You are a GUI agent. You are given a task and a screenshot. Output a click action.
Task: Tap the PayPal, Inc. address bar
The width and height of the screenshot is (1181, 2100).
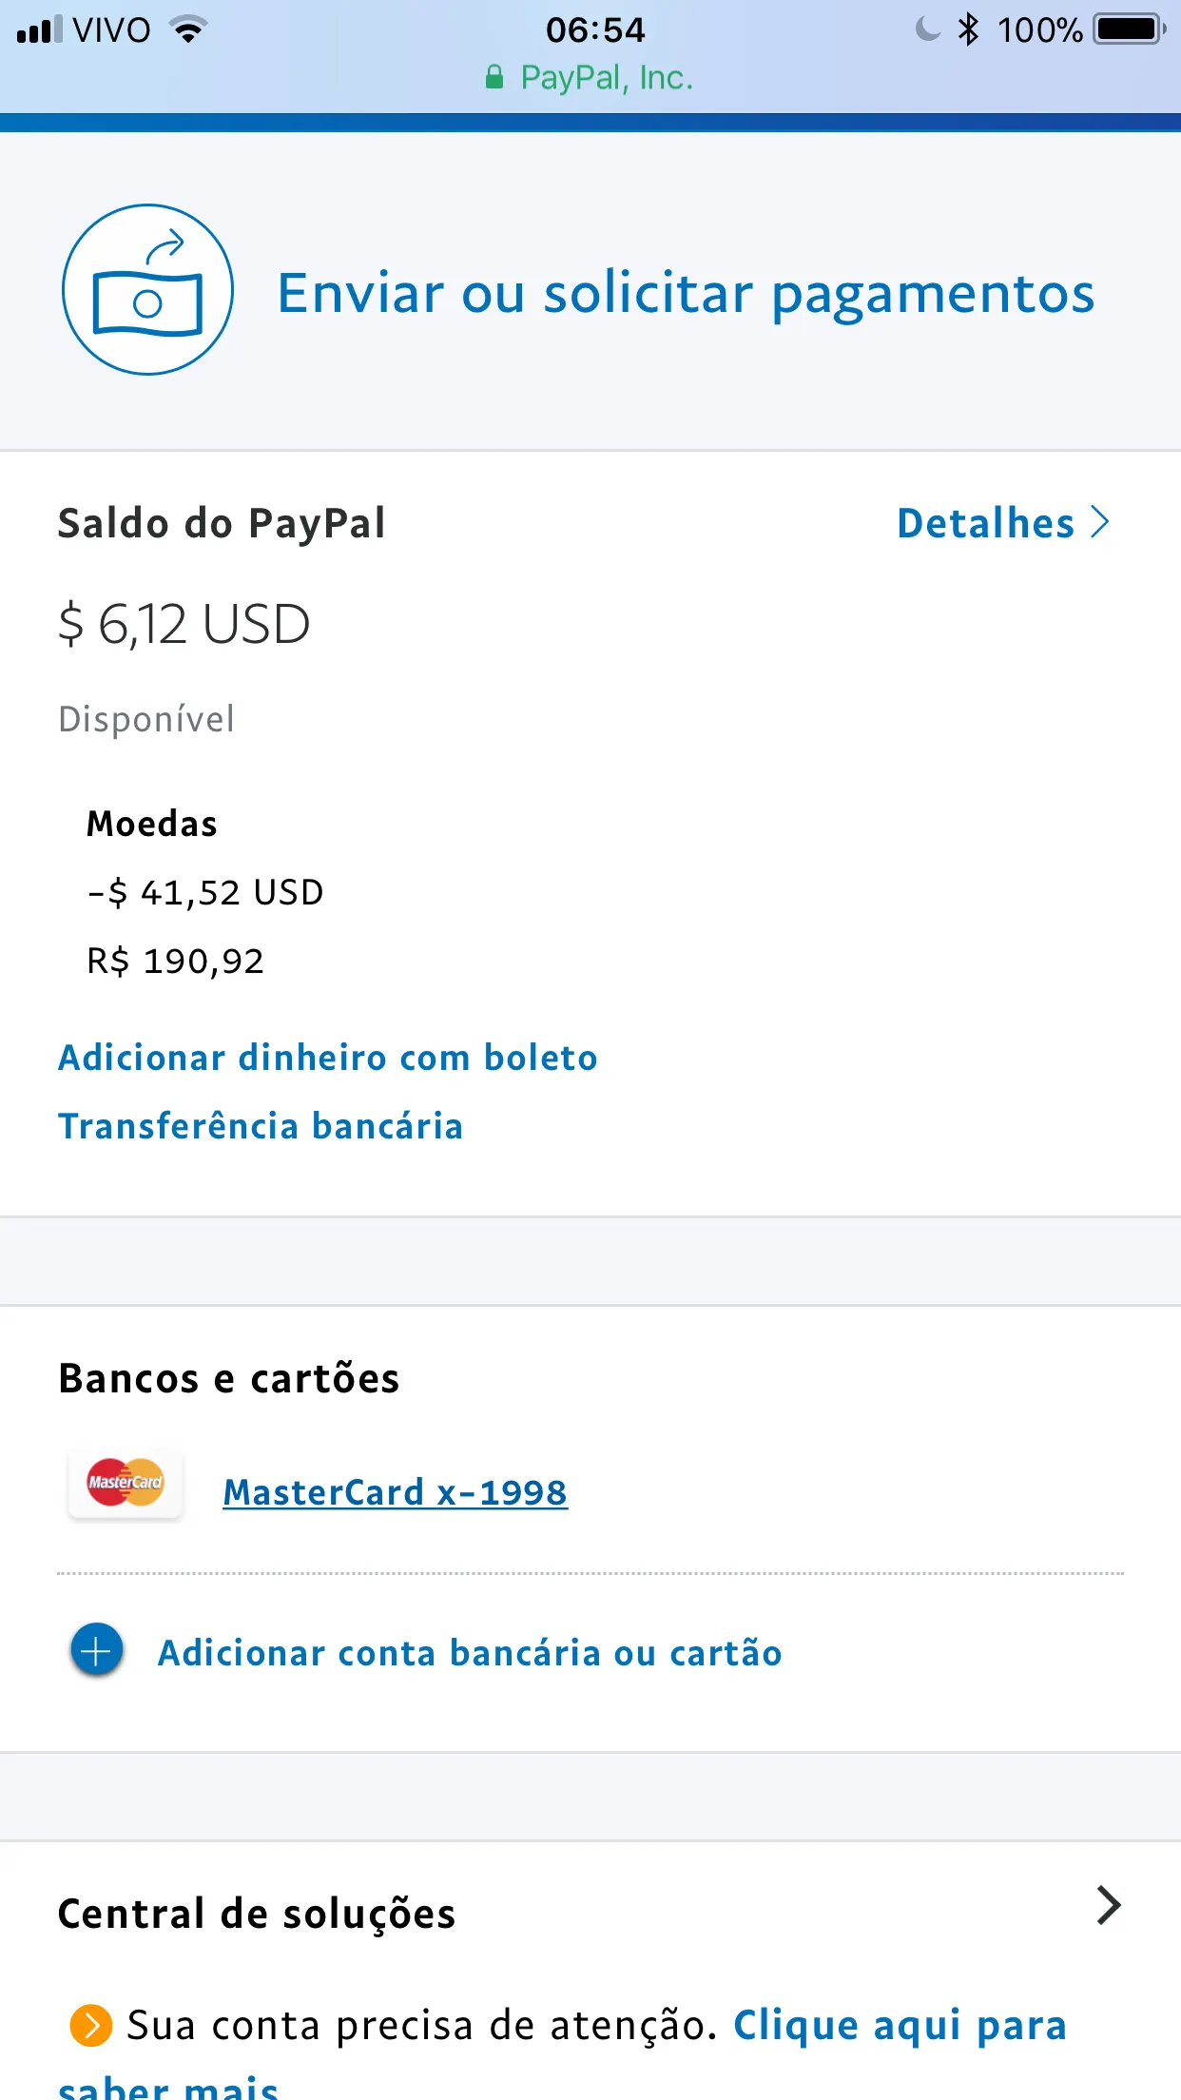click(606, 78)
